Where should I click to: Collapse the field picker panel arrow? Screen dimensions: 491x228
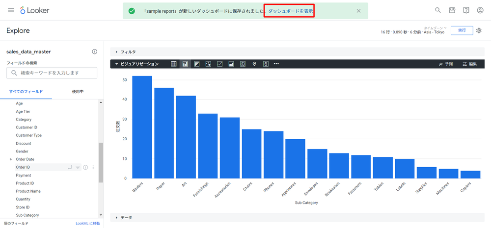95,51
